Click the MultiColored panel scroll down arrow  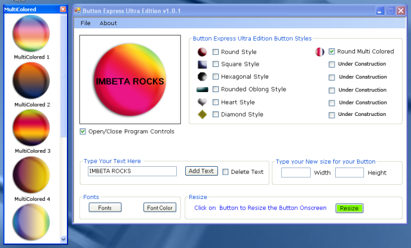pos(63,239)
